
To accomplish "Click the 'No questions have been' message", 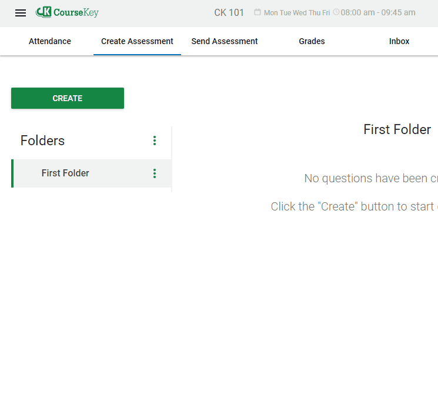I will (371, 178).
